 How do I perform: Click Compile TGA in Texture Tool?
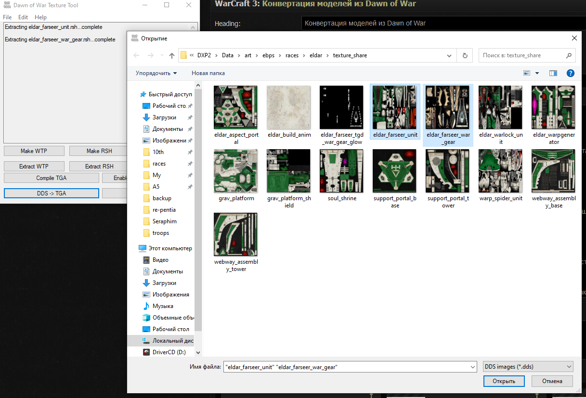(x=51, y=178)
